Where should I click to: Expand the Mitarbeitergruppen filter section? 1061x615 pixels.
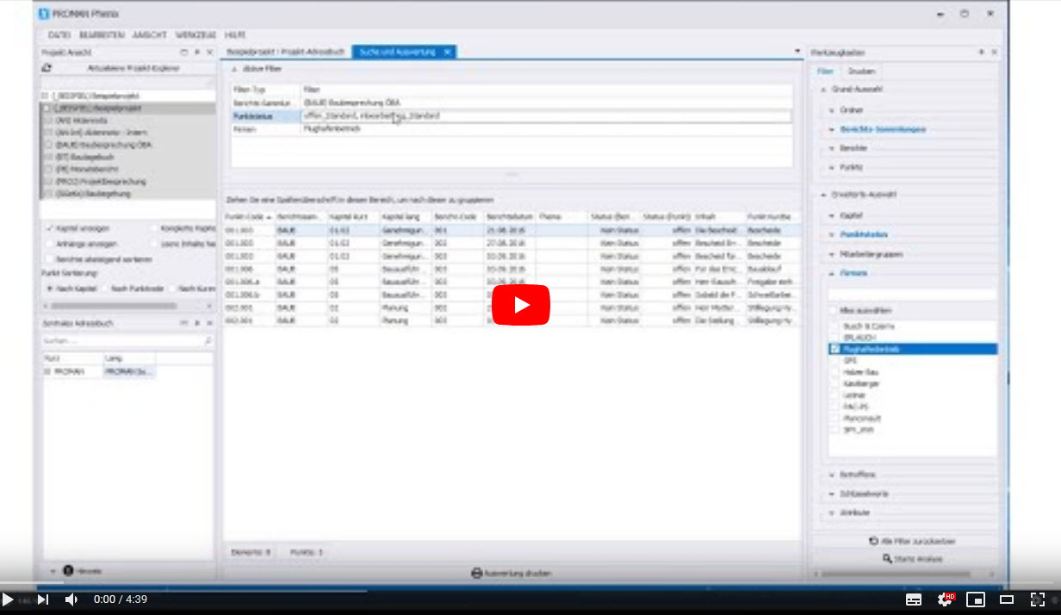click(x=832, y=254)
